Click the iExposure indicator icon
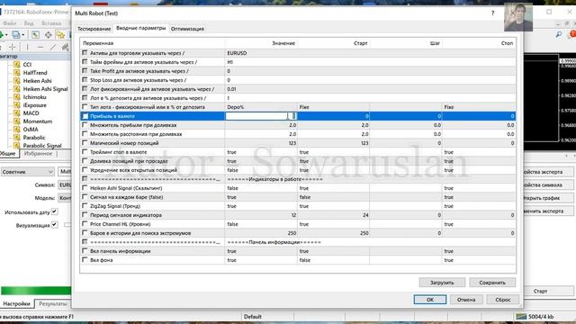This screenshot has width=576, height=324. coord(16,105)
